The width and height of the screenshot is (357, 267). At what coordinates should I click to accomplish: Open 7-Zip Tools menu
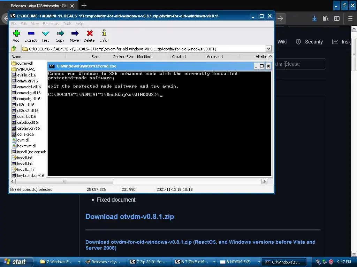click(x=67, y=24)
